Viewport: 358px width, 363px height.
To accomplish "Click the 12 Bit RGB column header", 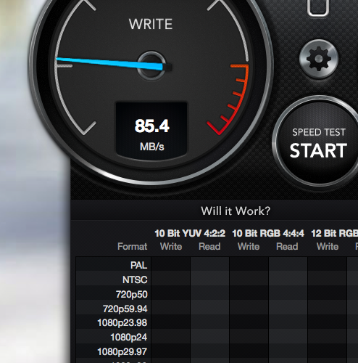I will [x=335, y=234].
